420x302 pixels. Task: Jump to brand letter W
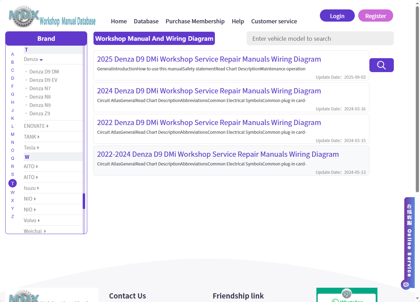tap(13, 193)
